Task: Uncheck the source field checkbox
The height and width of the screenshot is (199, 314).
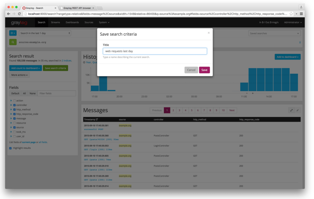Action: point(14,127)
